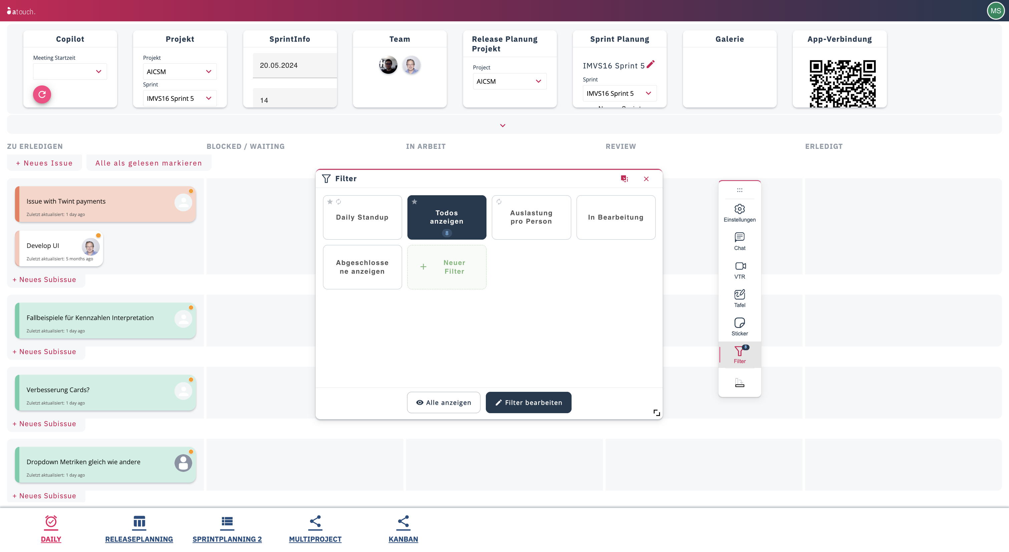Click assignee avatar on Develop UI card
Image resolution: width=1009 pixels, height=552 pixels.
90,246
